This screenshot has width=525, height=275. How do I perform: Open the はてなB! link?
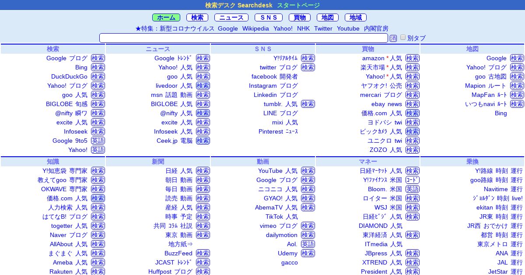(x=54, y=217)
